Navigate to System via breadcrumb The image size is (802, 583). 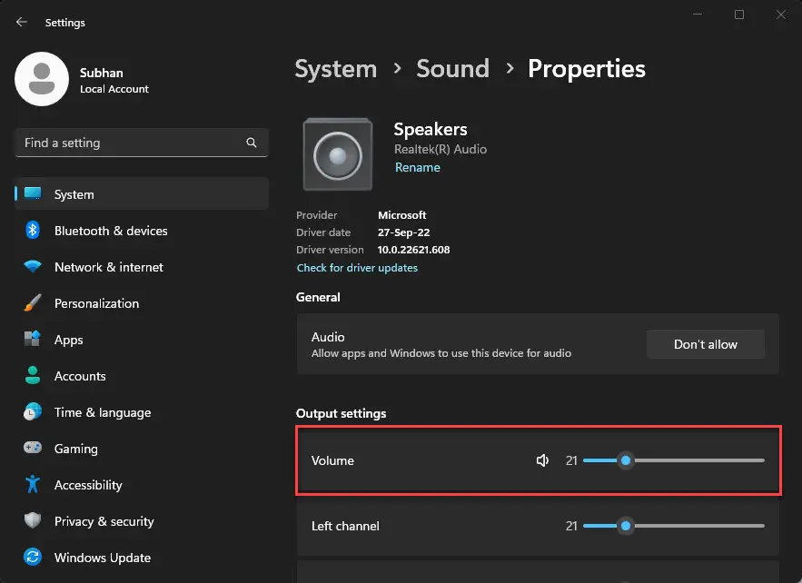pyautogui.click(x=335, y=68)
